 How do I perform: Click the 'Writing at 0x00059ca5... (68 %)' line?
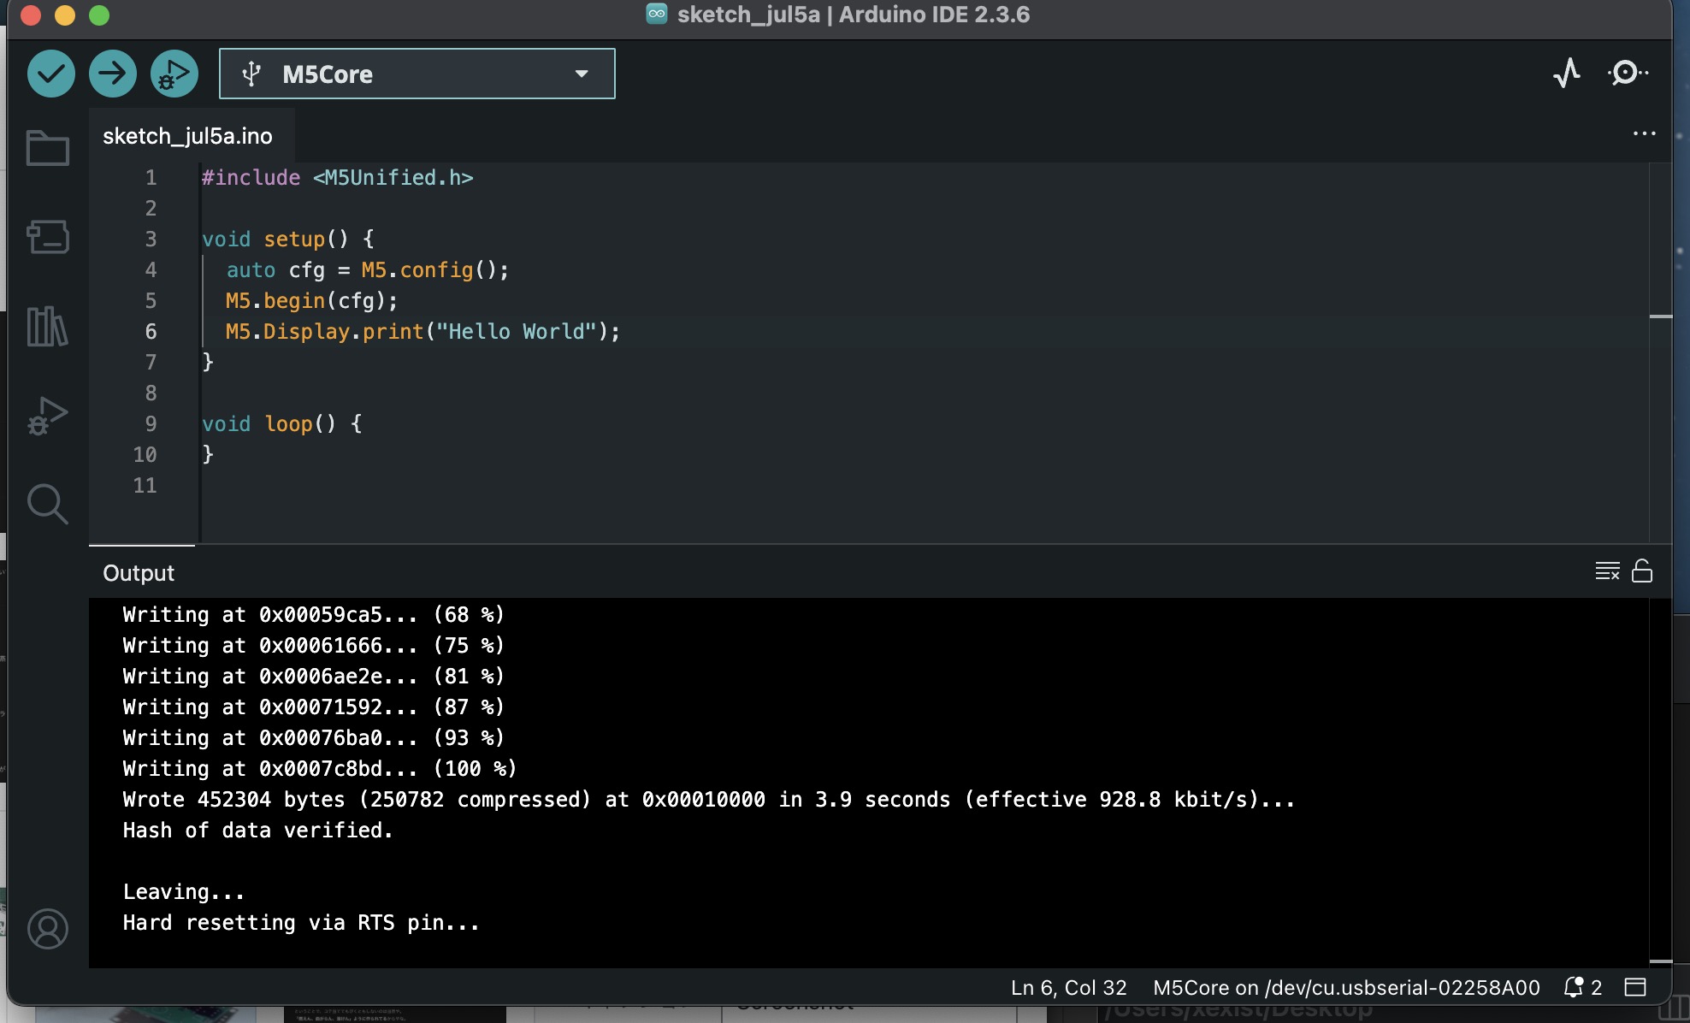click(x=314, y=614)
